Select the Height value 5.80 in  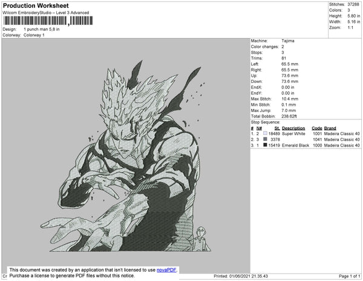(353, 16)
